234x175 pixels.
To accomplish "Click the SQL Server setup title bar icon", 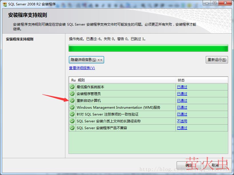I will tap(5, 4).
